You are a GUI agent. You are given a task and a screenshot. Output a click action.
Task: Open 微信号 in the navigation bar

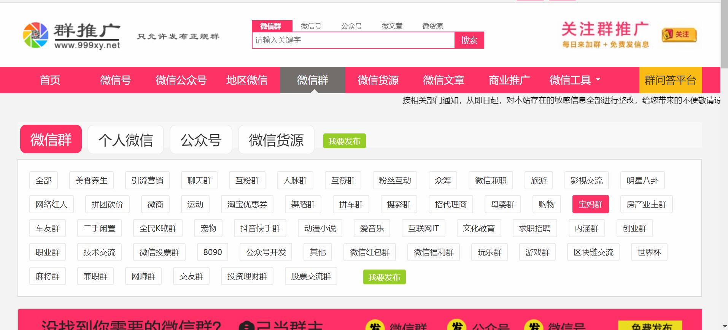coord(116,80)
